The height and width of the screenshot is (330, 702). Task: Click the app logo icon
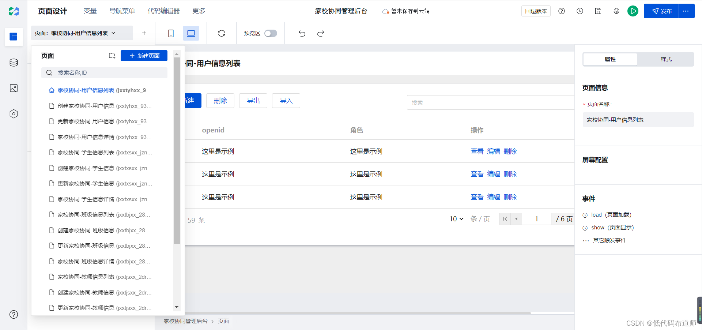14,11
